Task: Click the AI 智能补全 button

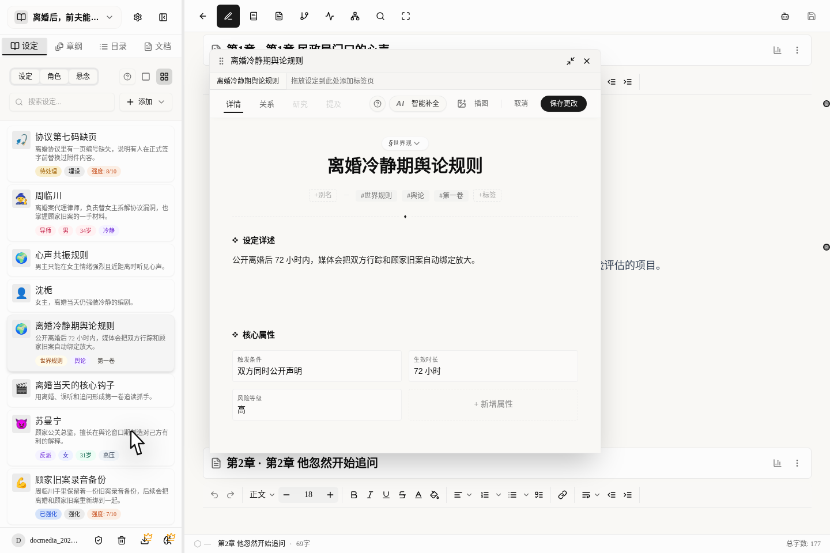Action: [418, 104]
